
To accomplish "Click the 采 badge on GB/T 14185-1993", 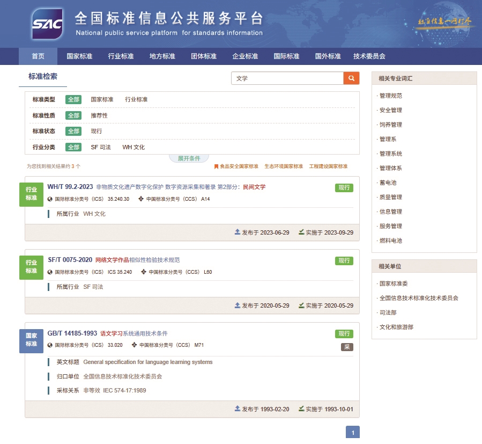I will 347,347.
